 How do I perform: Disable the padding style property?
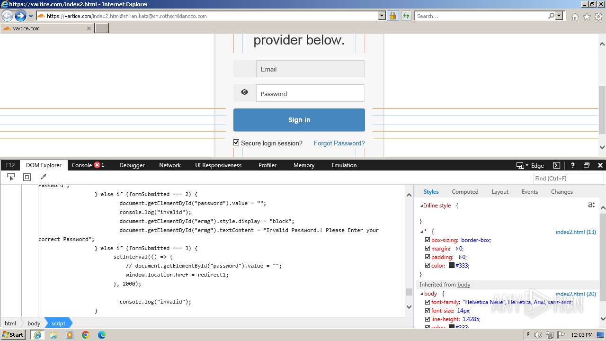tap(428, 257)
